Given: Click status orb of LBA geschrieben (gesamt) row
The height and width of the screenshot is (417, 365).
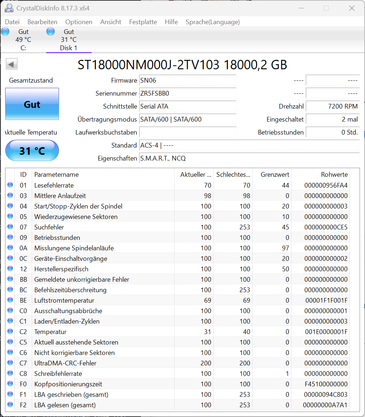Looking at the screenshot, I should (10, 394).
